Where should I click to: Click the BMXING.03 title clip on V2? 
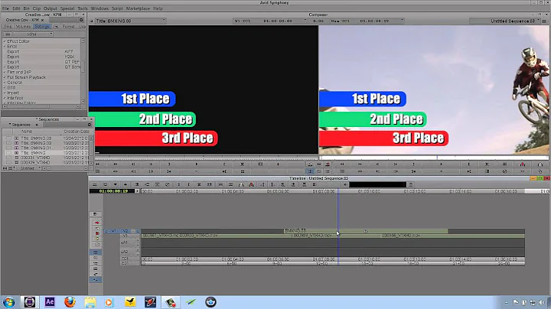[366, 231]
